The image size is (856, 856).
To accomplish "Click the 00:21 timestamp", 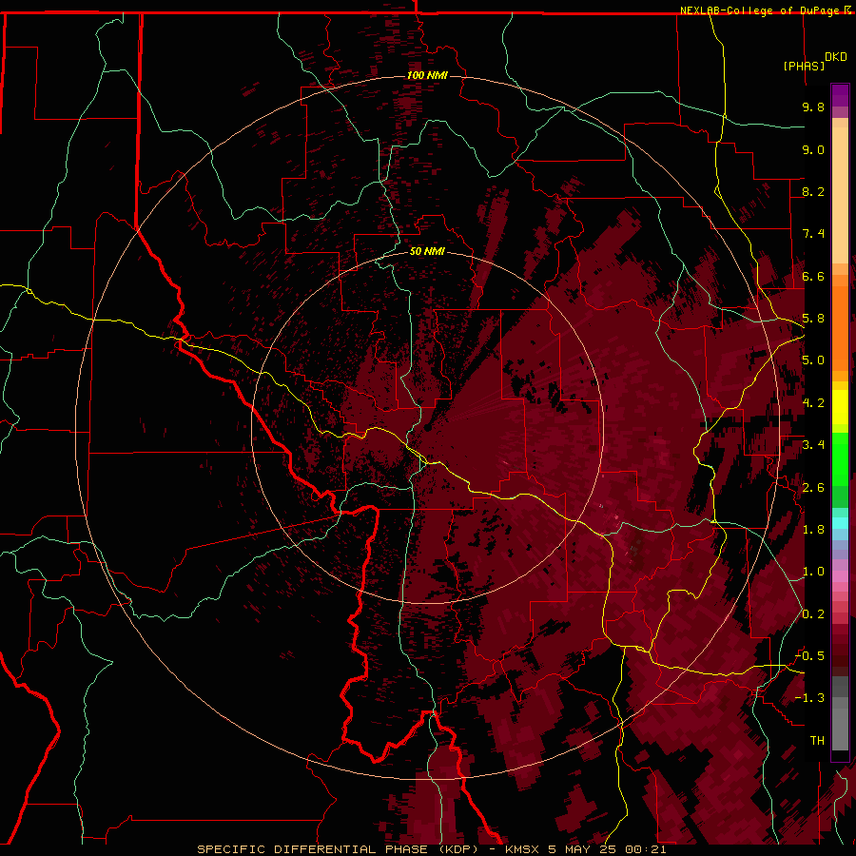I will (x=645, y=849).
